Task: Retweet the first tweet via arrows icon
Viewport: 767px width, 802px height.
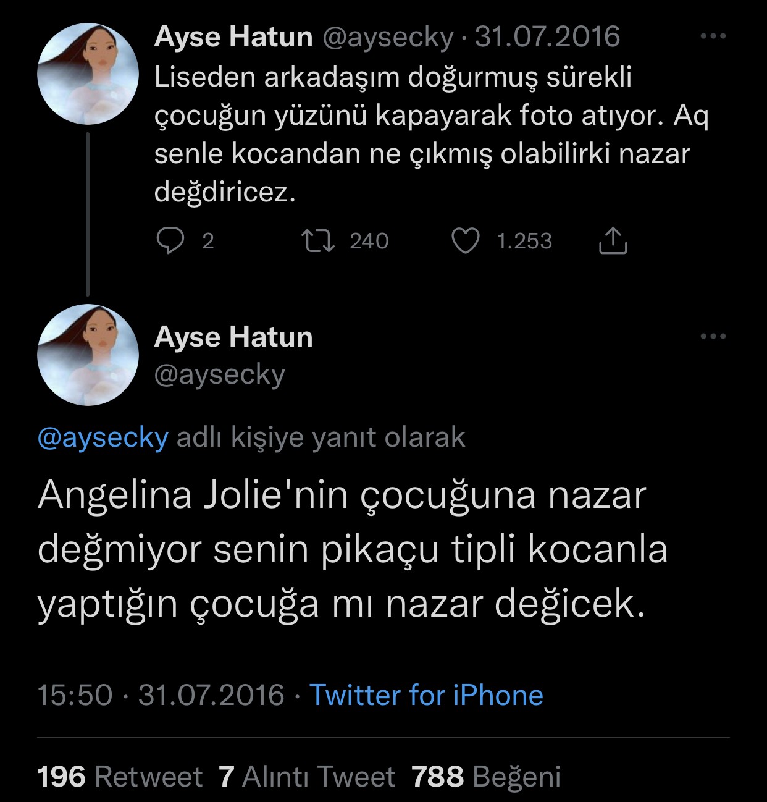Action: 317,241
